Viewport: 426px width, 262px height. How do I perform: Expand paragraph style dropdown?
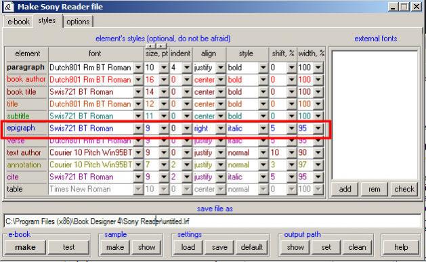pos(263,67)
